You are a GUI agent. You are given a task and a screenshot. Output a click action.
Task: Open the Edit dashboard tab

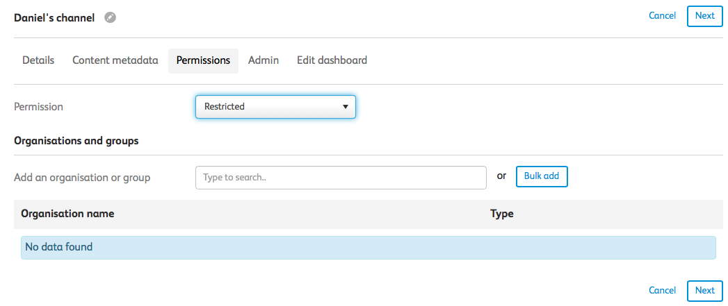coord(332,60)
